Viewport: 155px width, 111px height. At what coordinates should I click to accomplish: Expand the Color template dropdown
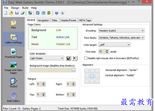(x=62, y=58)
